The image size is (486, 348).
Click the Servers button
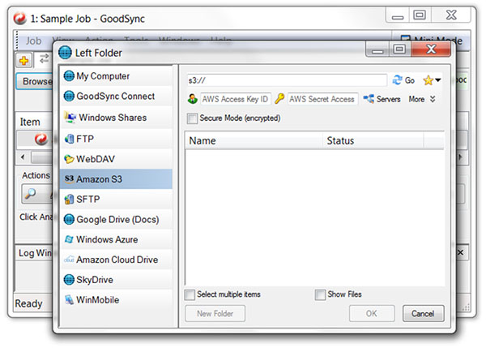382,99
